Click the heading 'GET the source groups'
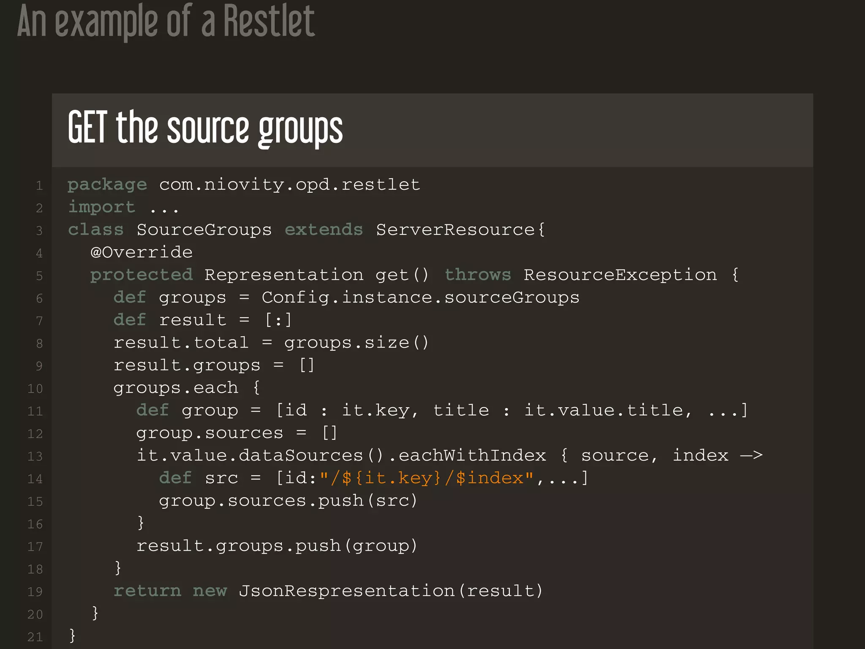 pyautogui.click(x=205, y=128)
